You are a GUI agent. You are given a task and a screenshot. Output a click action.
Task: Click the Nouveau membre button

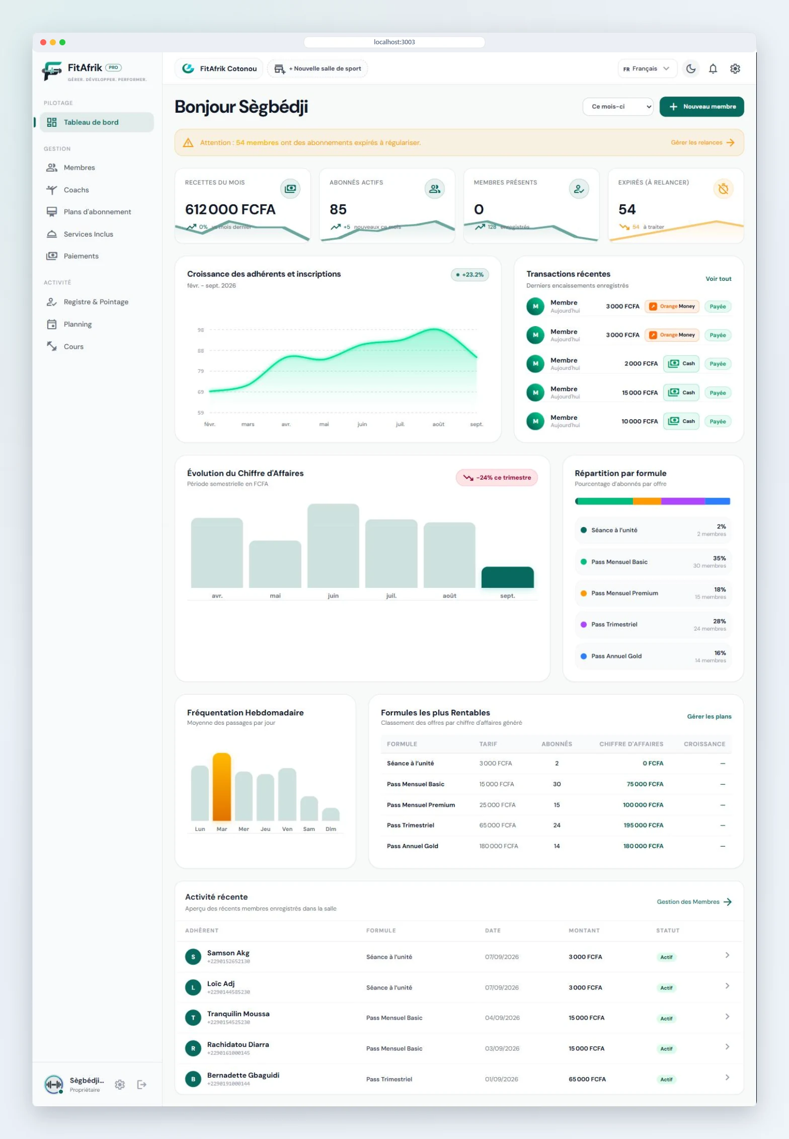coord(701,107)
